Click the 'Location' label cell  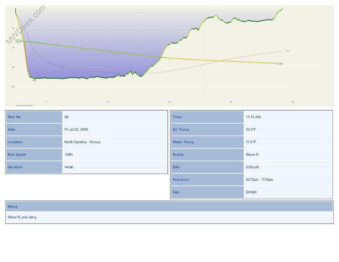pyautogui.click(x=34, y=142)
